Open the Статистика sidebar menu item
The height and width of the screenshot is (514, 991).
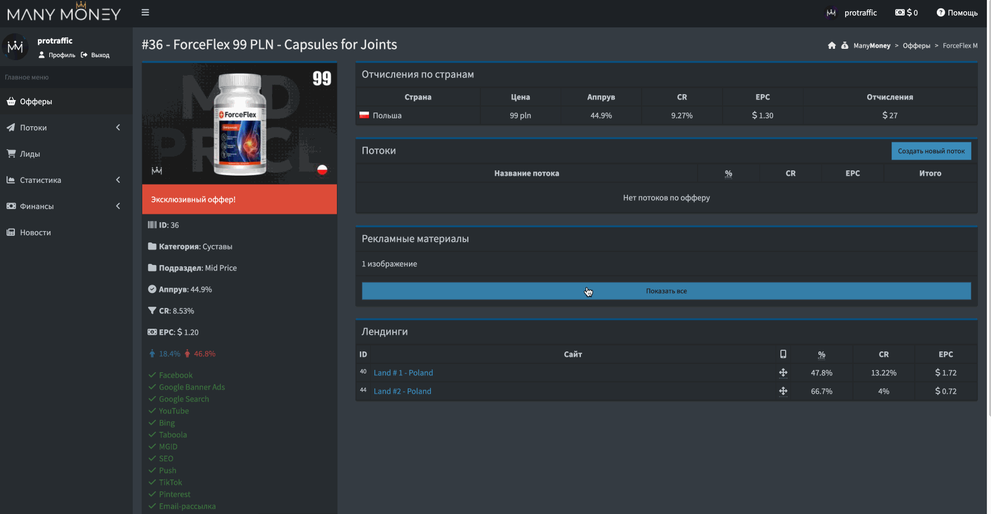(66, 180)
